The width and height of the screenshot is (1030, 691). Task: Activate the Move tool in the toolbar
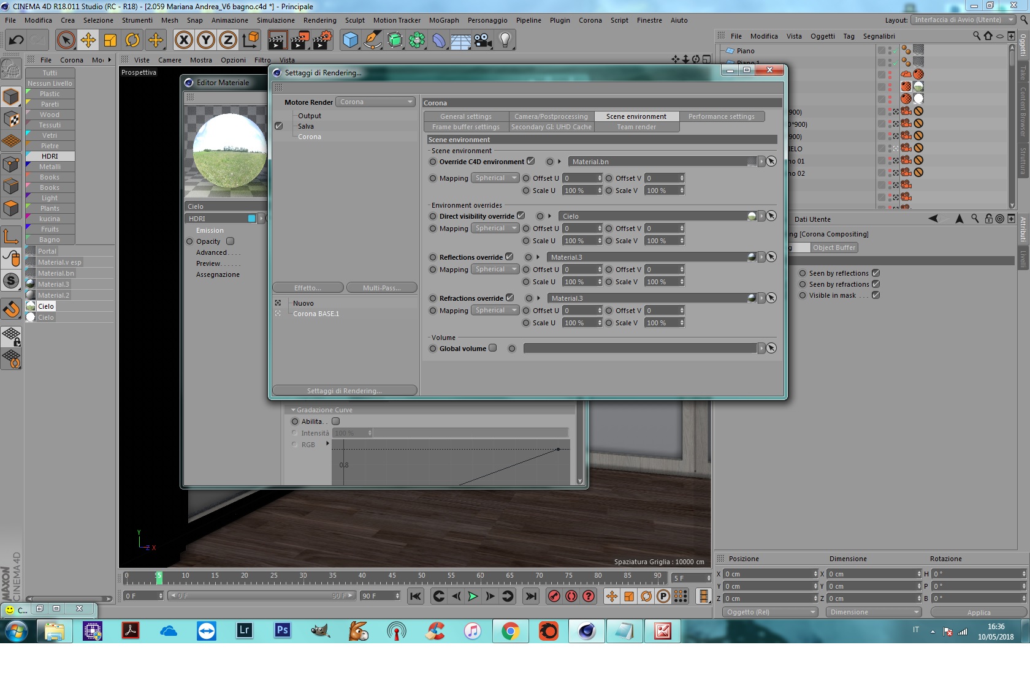coord(88,40)
